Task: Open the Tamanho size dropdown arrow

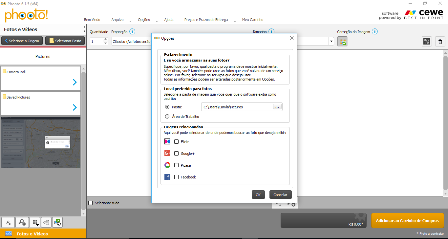Action: pos(331,41)
